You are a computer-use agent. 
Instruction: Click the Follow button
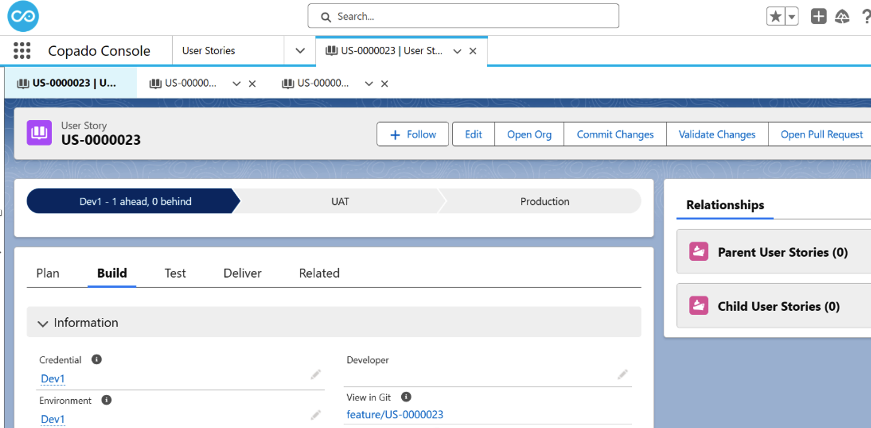(412, 134)
